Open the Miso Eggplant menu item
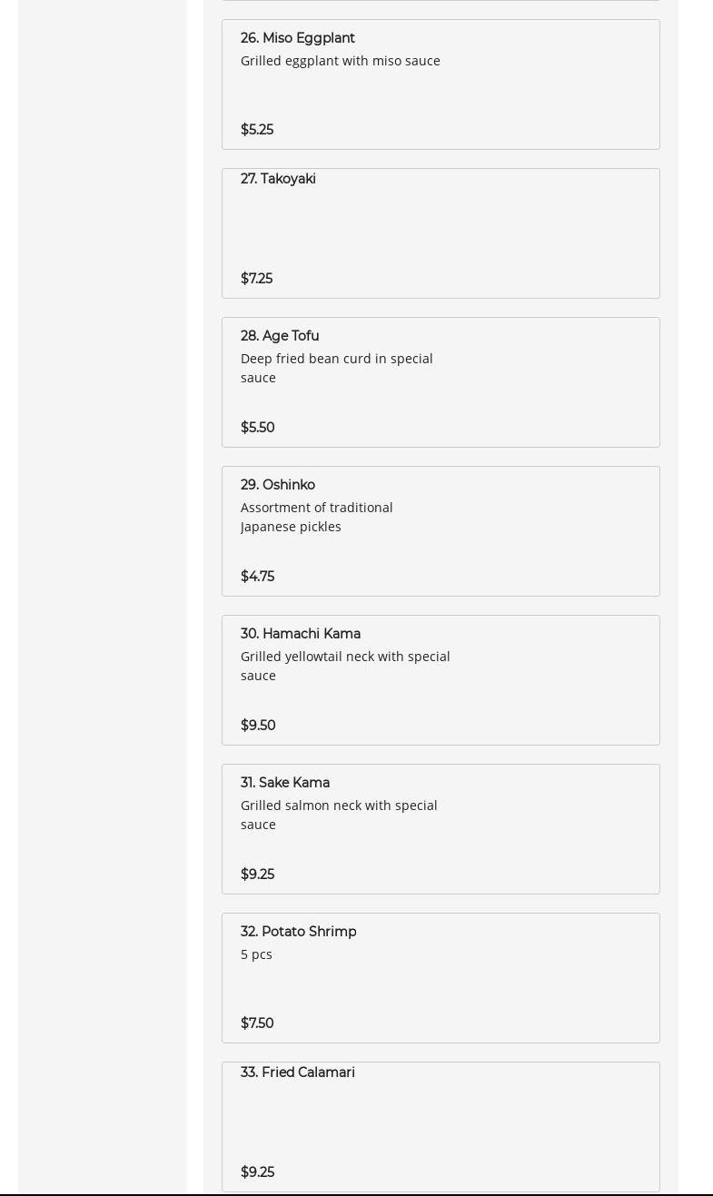The image size is (713, 1196). 297,38
